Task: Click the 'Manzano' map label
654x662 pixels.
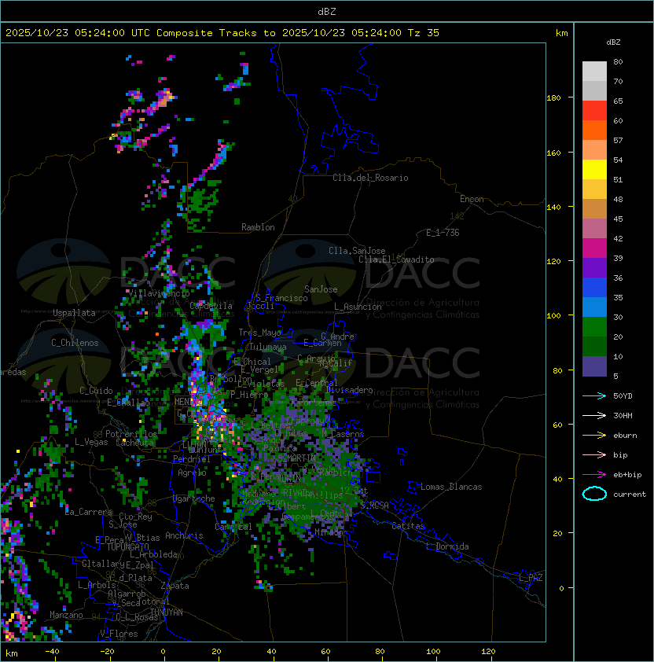Action: click(66, 615)
